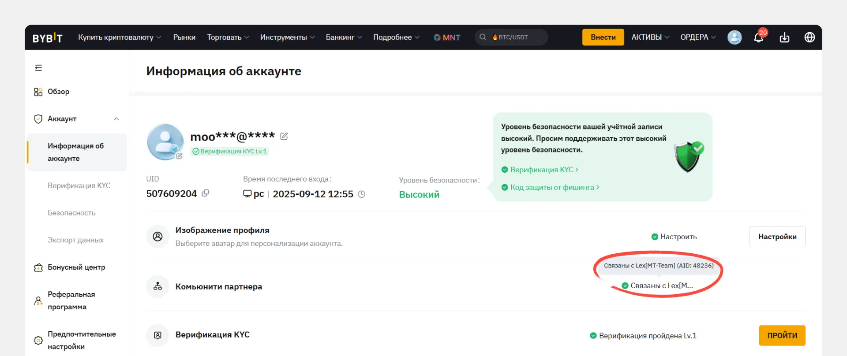Copy the UID with the copy icon
The image size is (847, 356).
[205, 193]
